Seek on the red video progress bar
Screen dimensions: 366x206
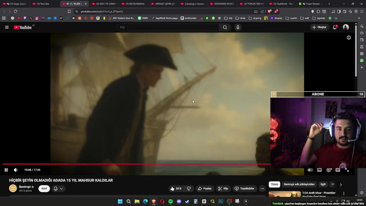(x=136, y=164)
